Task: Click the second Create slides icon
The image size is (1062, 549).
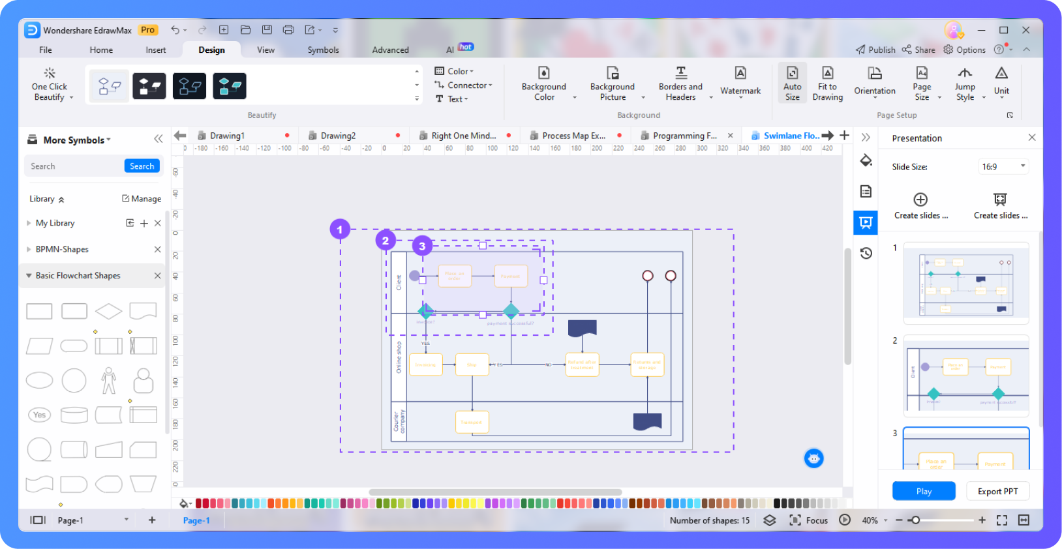Action: [1000, 200]
